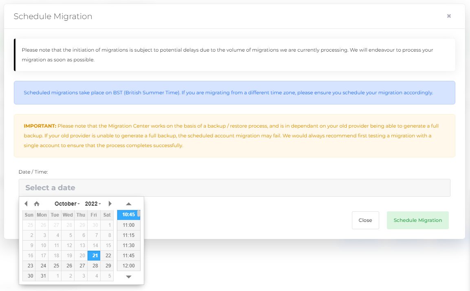Click the Schedule Migration dialog title
The image size is (470, 291).
53,16
